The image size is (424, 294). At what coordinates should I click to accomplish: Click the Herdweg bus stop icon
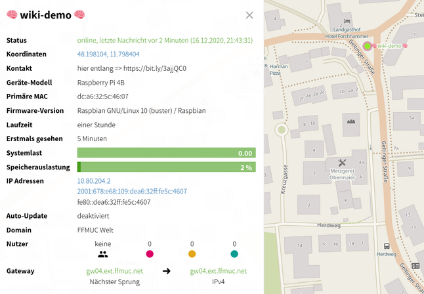click(x=387, y=247)
